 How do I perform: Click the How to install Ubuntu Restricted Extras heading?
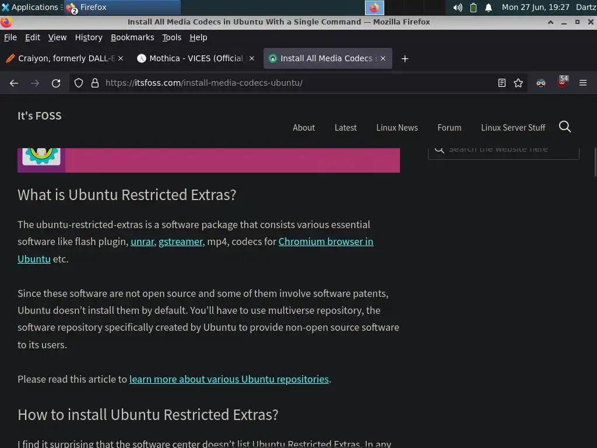pos(148,415)
